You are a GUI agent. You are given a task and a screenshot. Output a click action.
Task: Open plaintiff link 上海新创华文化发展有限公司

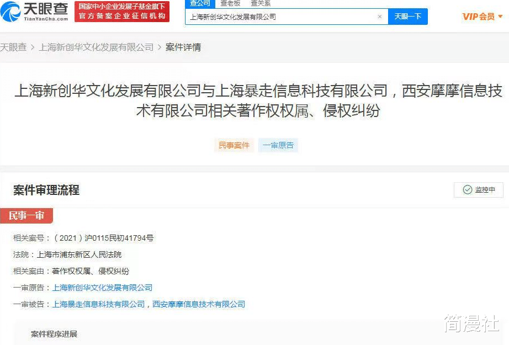[102, 288]
